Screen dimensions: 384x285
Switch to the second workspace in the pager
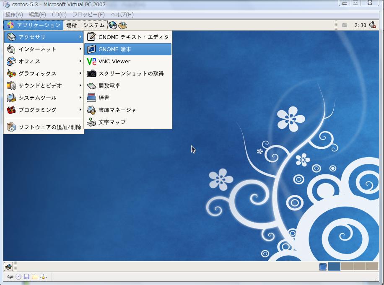pos(347,267)
